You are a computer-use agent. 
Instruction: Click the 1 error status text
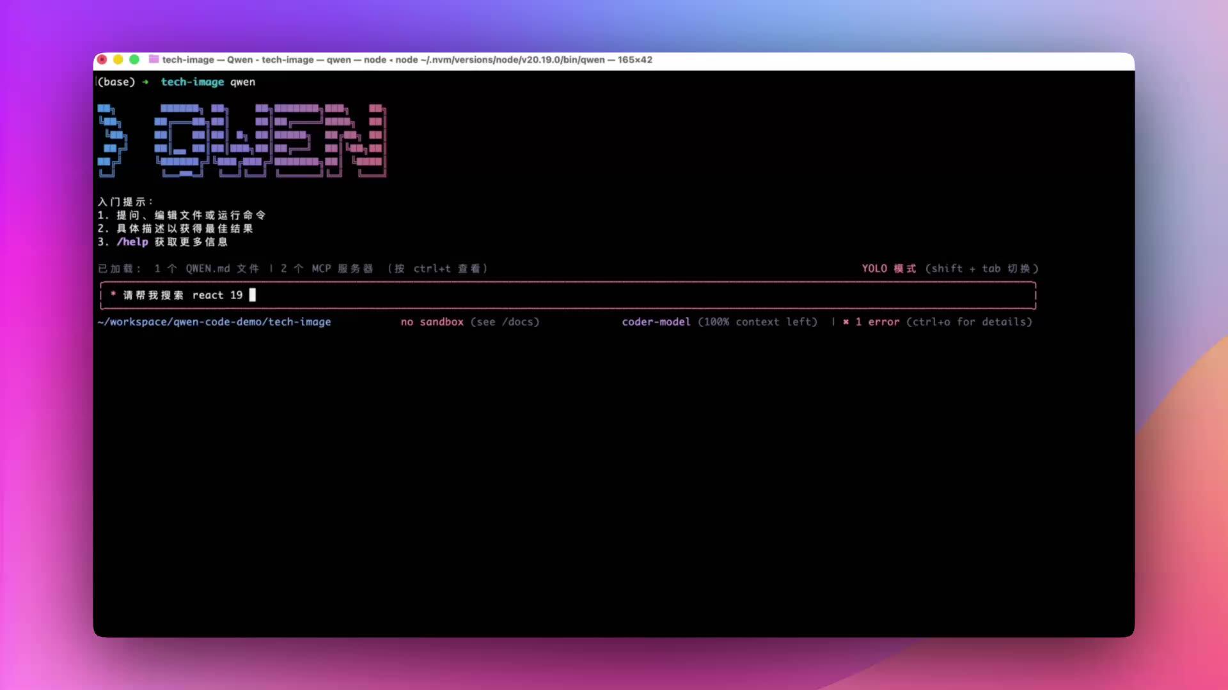click(877, 322)
